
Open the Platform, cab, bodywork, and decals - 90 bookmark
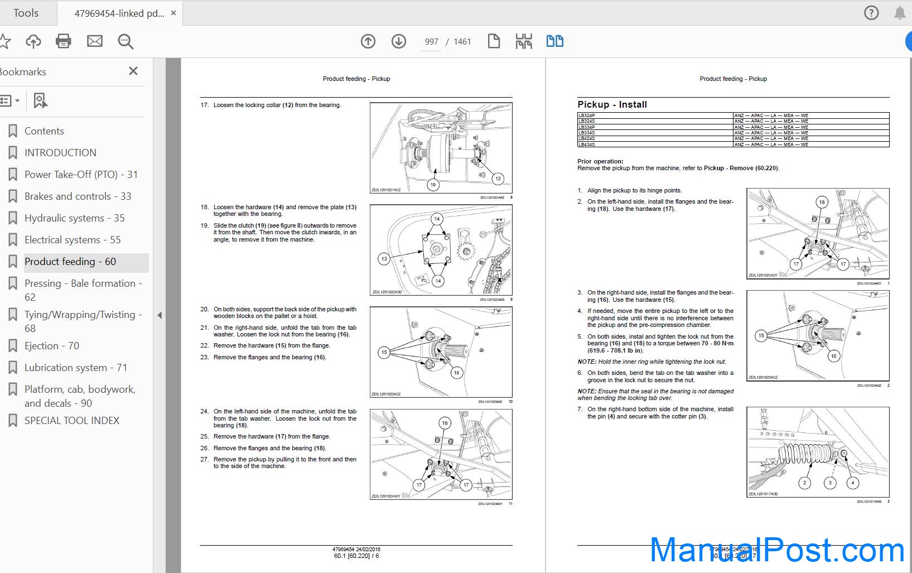click(80, 396)
